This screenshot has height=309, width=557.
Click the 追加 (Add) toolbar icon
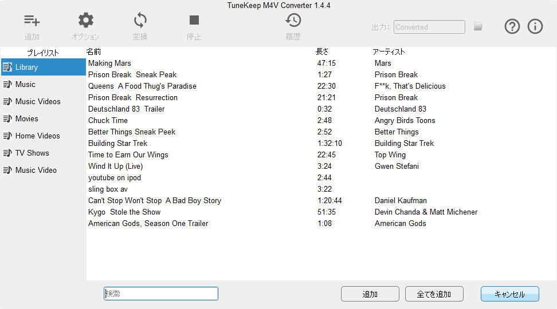(32, 21)
